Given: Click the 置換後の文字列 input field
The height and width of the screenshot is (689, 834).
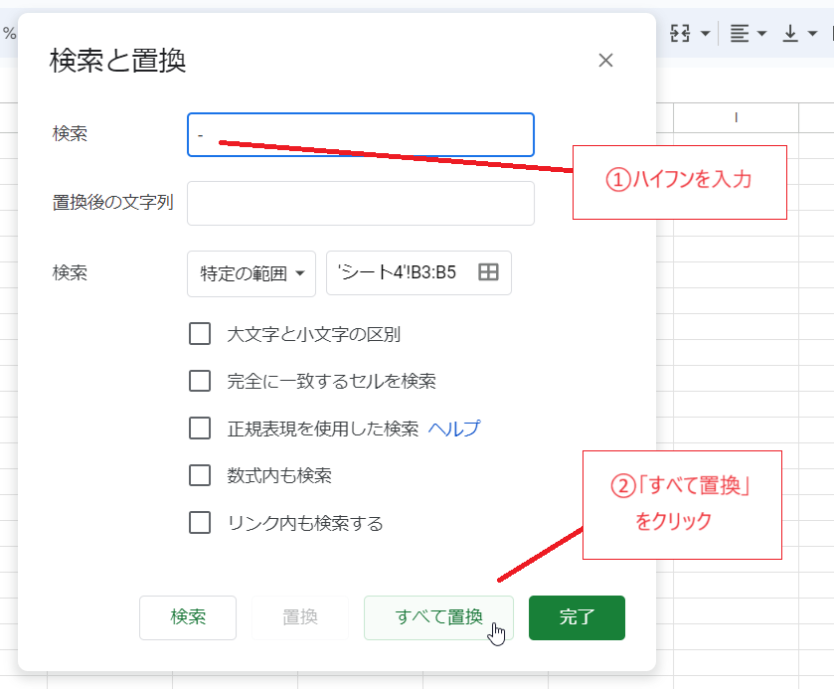Looking at the screenshot, I should 361,203.
